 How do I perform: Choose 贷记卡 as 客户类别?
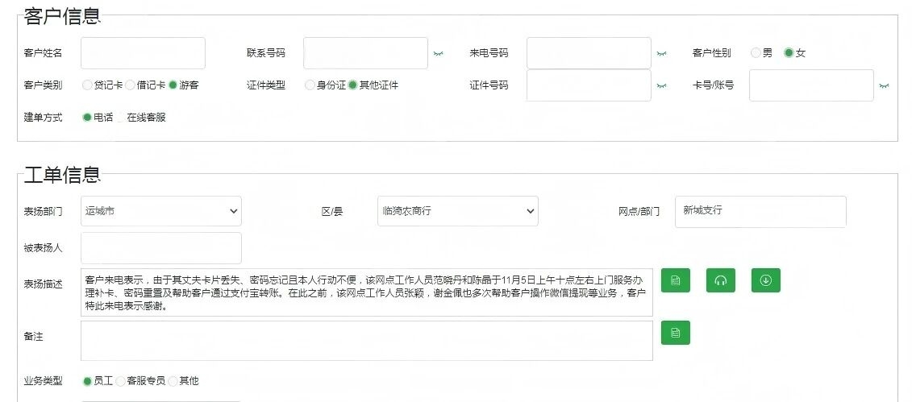(88, 85)
